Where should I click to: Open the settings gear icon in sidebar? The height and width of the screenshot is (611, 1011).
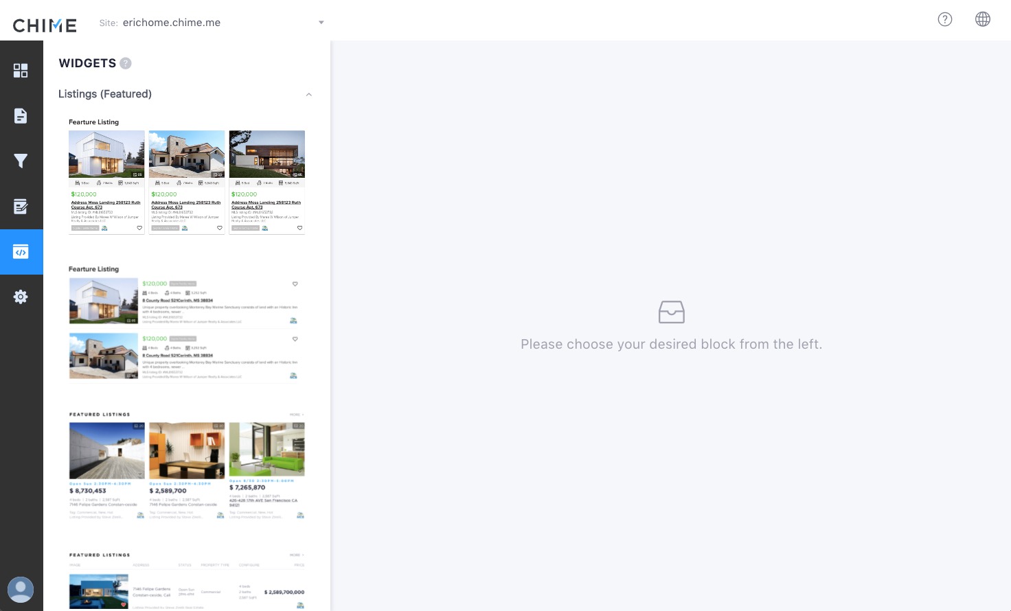click(21, 297)
